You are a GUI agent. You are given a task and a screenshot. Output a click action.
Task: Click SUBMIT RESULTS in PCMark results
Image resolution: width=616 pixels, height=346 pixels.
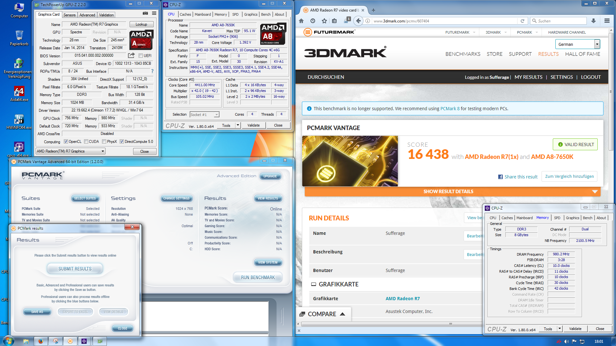point(75,269)
